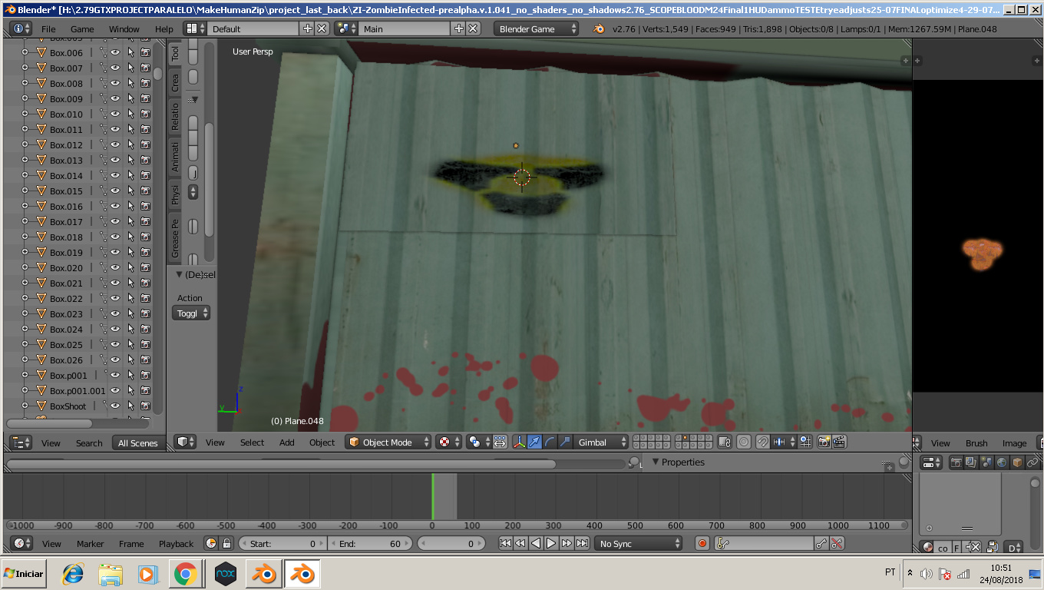Toggle the timeline auto-keyframe record button
The width and height of the screenshot is (1044, 590).
pyautogui.click(x=702, y=543)
